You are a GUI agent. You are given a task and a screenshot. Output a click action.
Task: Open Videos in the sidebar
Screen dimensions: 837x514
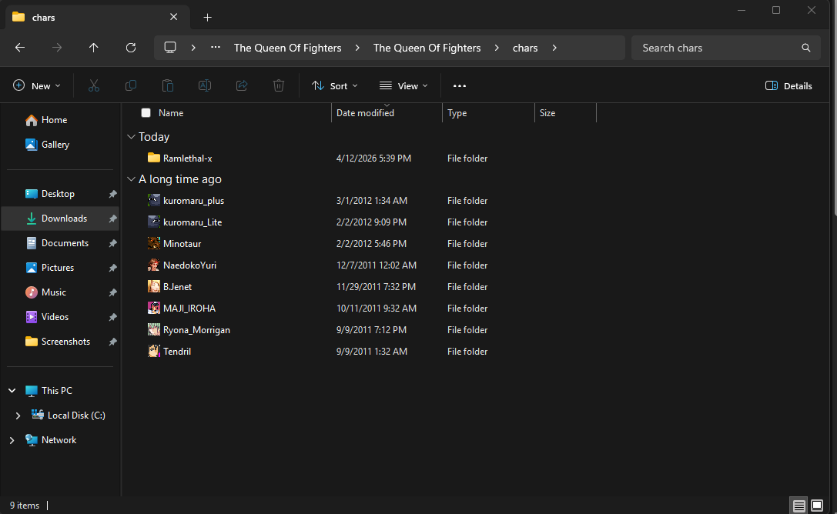click(x=55, y=316)
